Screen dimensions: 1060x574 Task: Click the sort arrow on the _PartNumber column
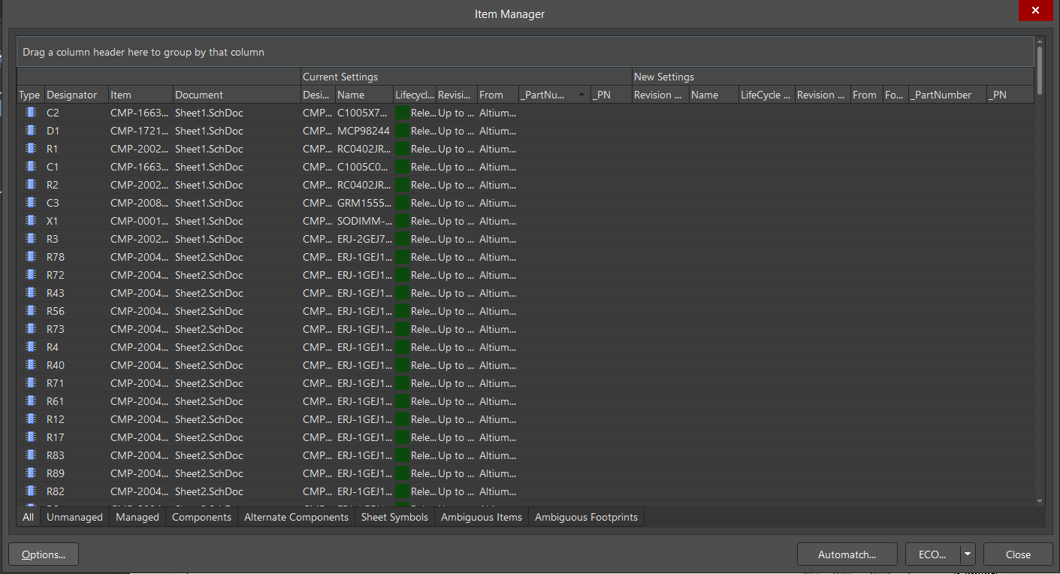[581, 94]
